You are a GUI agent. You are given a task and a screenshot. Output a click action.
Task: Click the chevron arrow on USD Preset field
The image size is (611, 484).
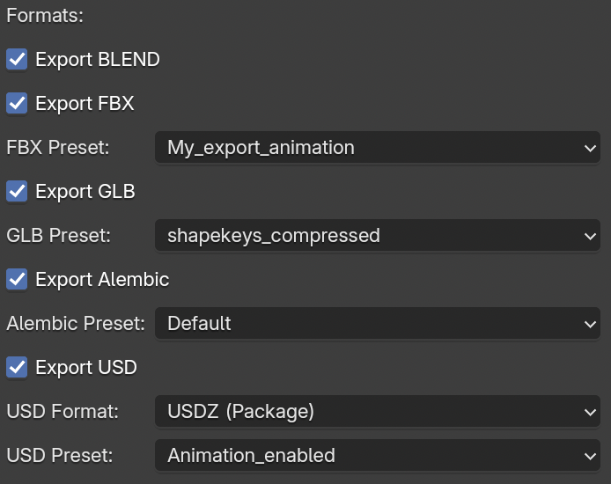(590, 456)
